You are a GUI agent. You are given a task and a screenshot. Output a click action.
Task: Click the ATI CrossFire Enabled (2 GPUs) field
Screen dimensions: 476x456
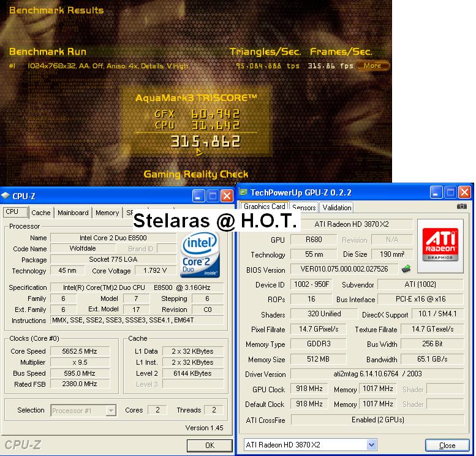(377, 420)
